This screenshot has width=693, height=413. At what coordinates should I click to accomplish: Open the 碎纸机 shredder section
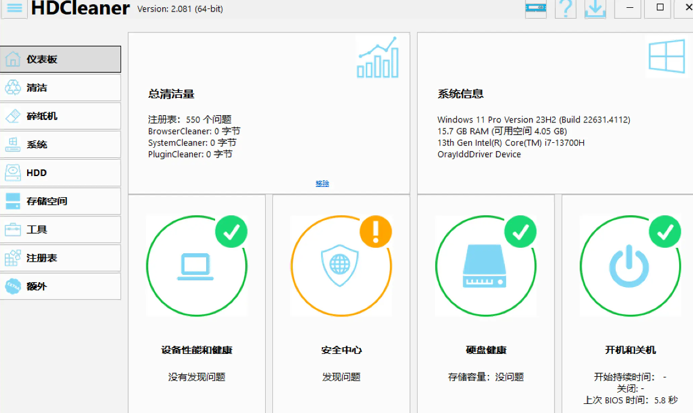(x=60, y=116)
